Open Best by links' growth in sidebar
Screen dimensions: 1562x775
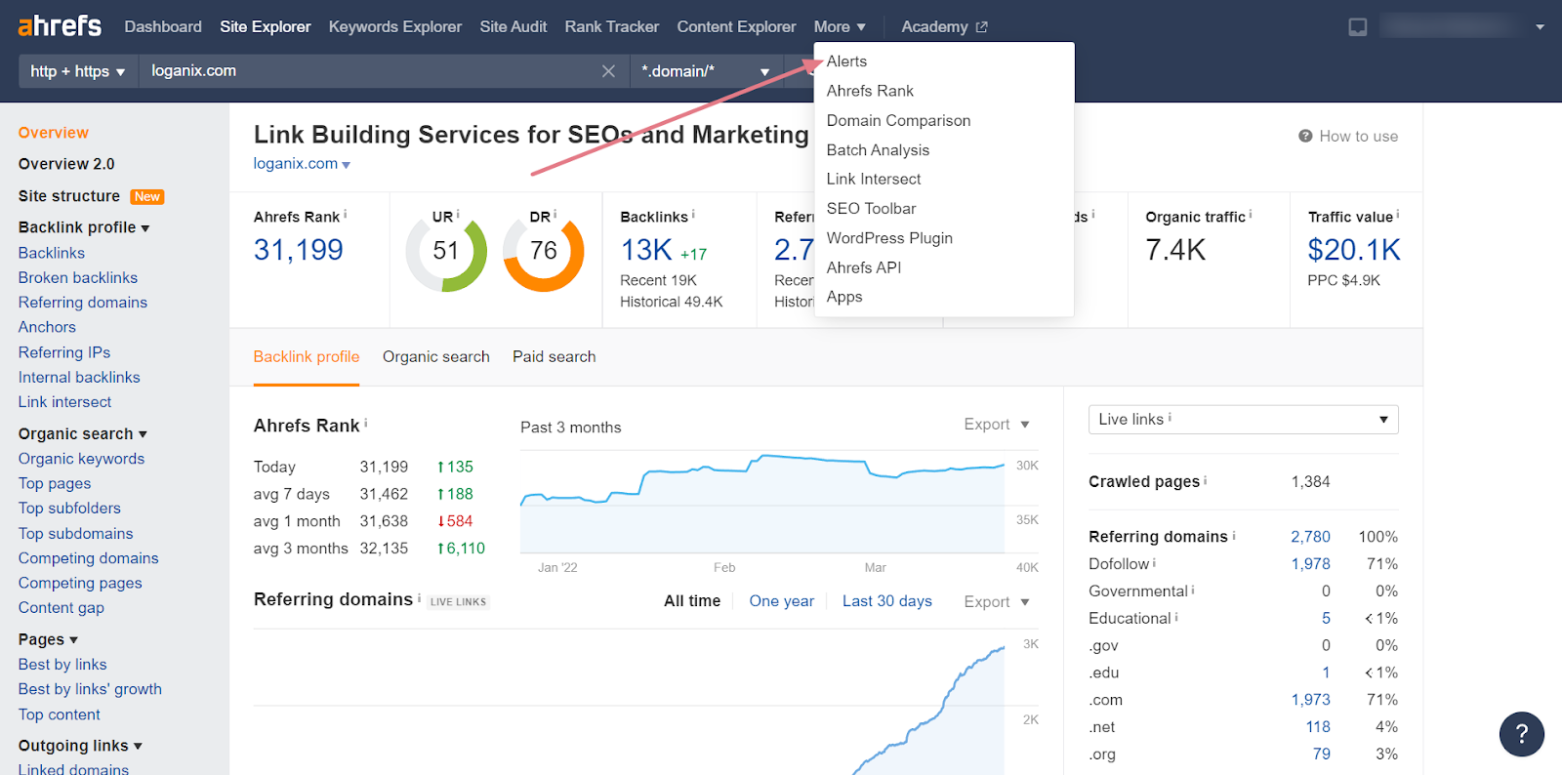(90, 689)
